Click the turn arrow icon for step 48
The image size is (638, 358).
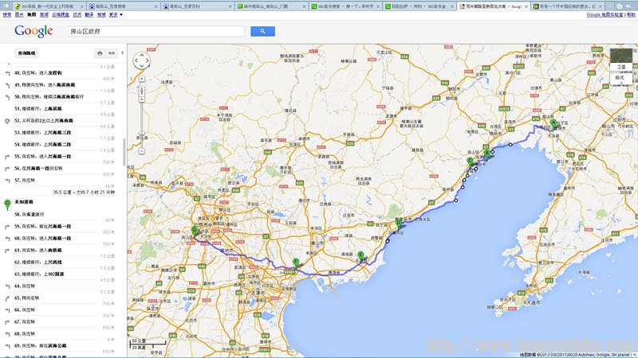[x=7, y=72]
